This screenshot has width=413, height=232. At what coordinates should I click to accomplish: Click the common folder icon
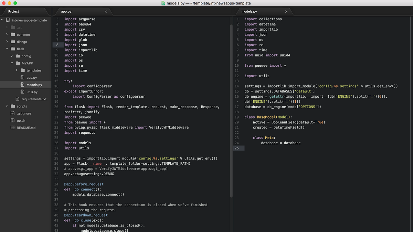[13, 35]
